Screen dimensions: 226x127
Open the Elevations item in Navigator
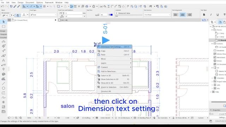[x=220, y=50]
